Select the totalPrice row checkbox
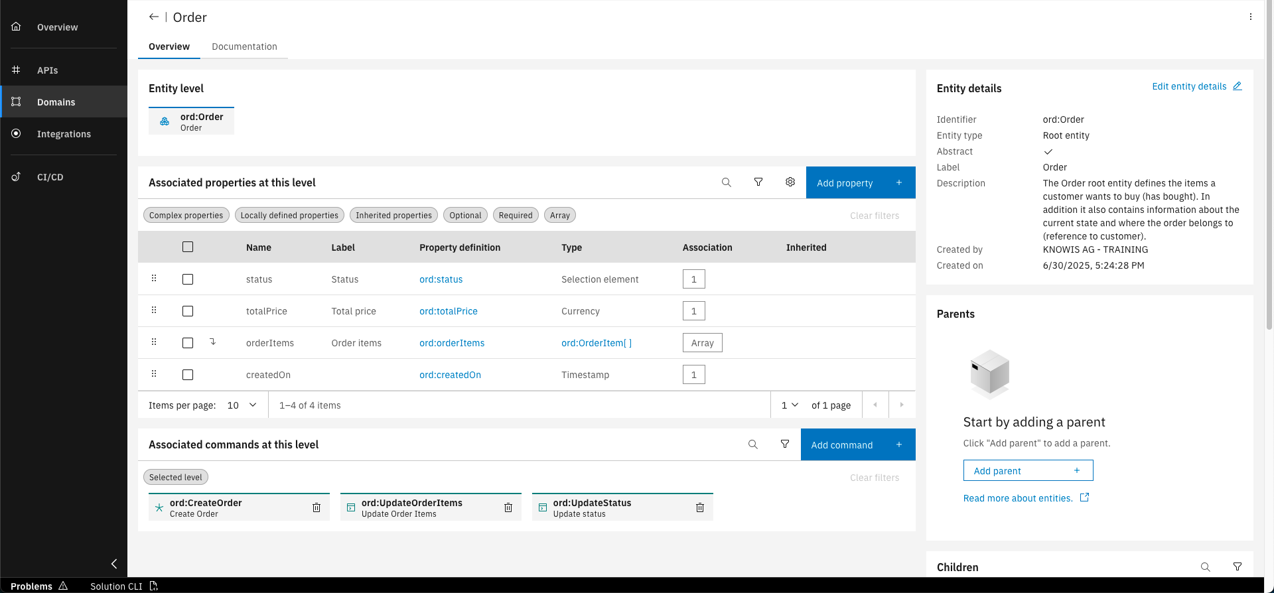Viewport: 1274px width, 593px height. coord(188,311)
